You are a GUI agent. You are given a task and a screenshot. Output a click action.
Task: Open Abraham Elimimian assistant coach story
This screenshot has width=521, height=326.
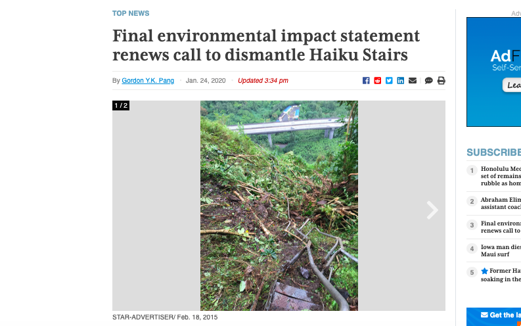(x=501, y=203)
